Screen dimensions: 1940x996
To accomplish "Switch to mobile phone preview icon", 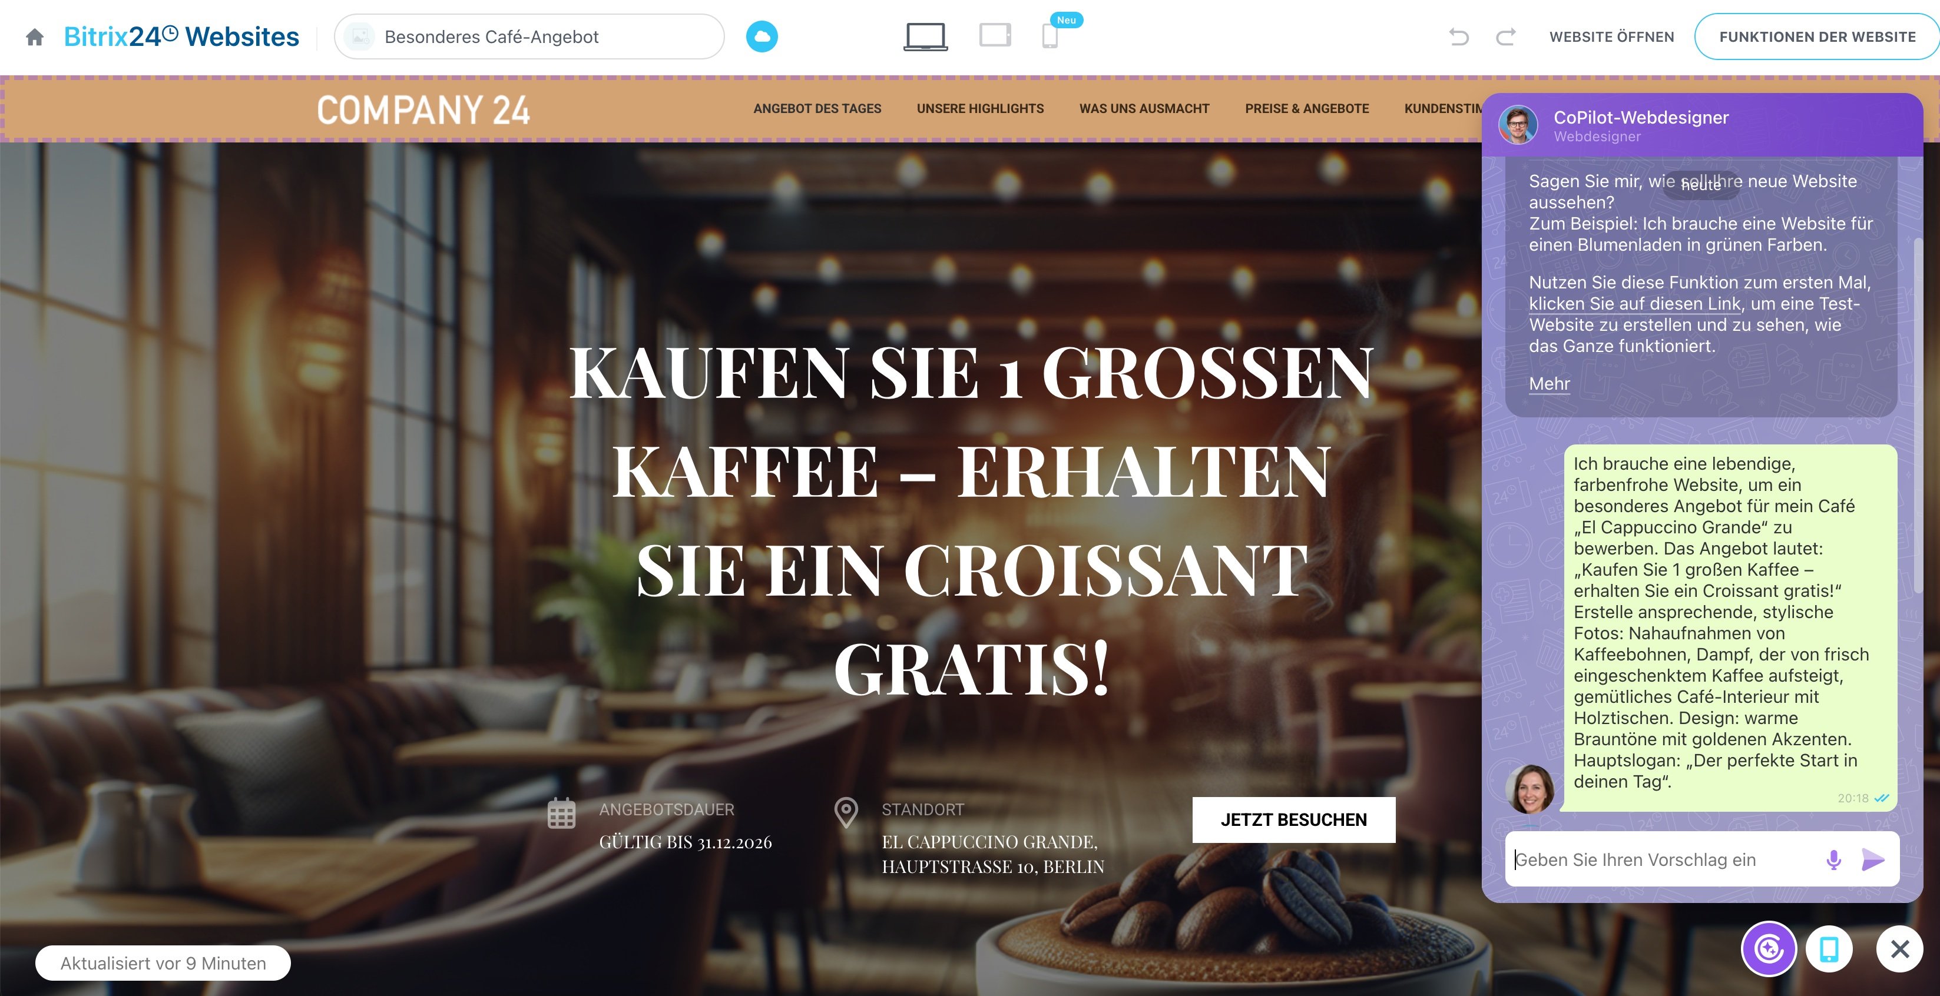I will pyautogui.click(x=1050, y=36).
